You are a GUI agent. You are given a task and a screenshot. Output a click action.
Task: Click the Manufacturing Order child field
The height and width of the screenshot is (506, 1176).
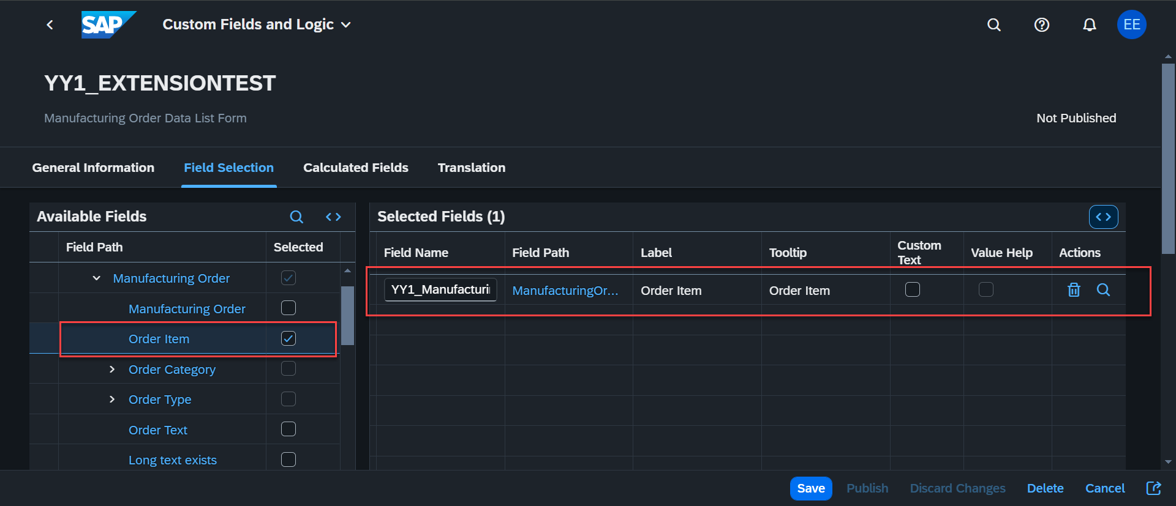pyautogui.click(x=187, y=309)
